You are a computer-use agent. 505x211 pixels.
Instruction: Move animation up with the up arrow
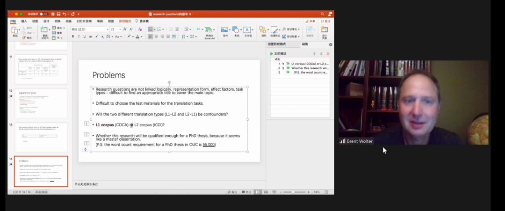(x=314, y=54)
